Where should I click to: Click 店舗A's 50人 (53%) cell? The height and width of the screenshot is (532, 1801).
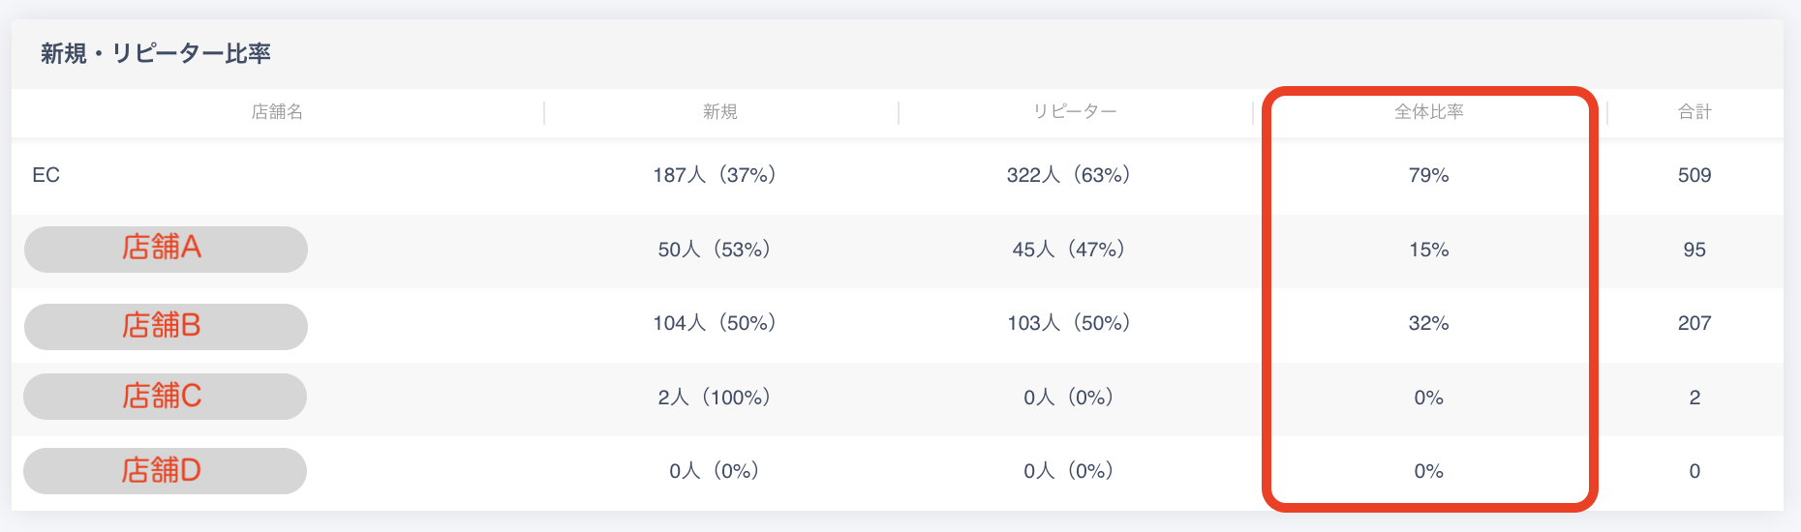point(715,250)
